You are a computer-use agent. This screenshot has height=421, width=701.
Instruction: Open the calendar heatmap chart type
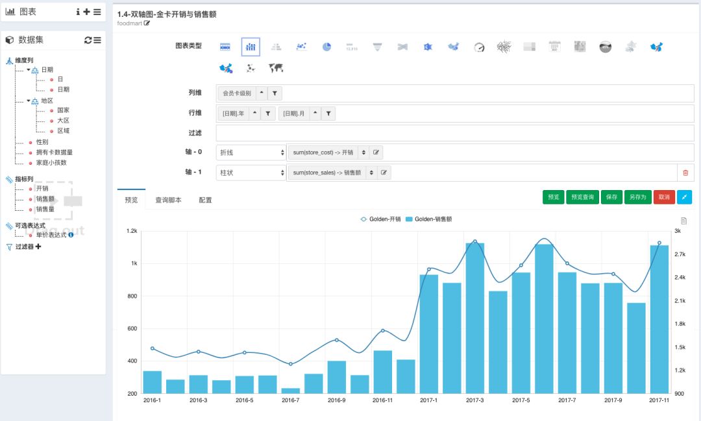pos(554,46)
